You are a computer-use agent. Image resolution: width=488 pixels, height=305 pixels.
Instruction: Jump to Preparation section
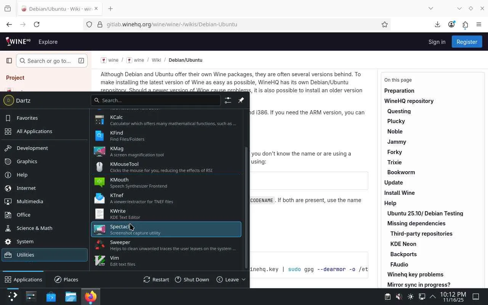(399, 91)
